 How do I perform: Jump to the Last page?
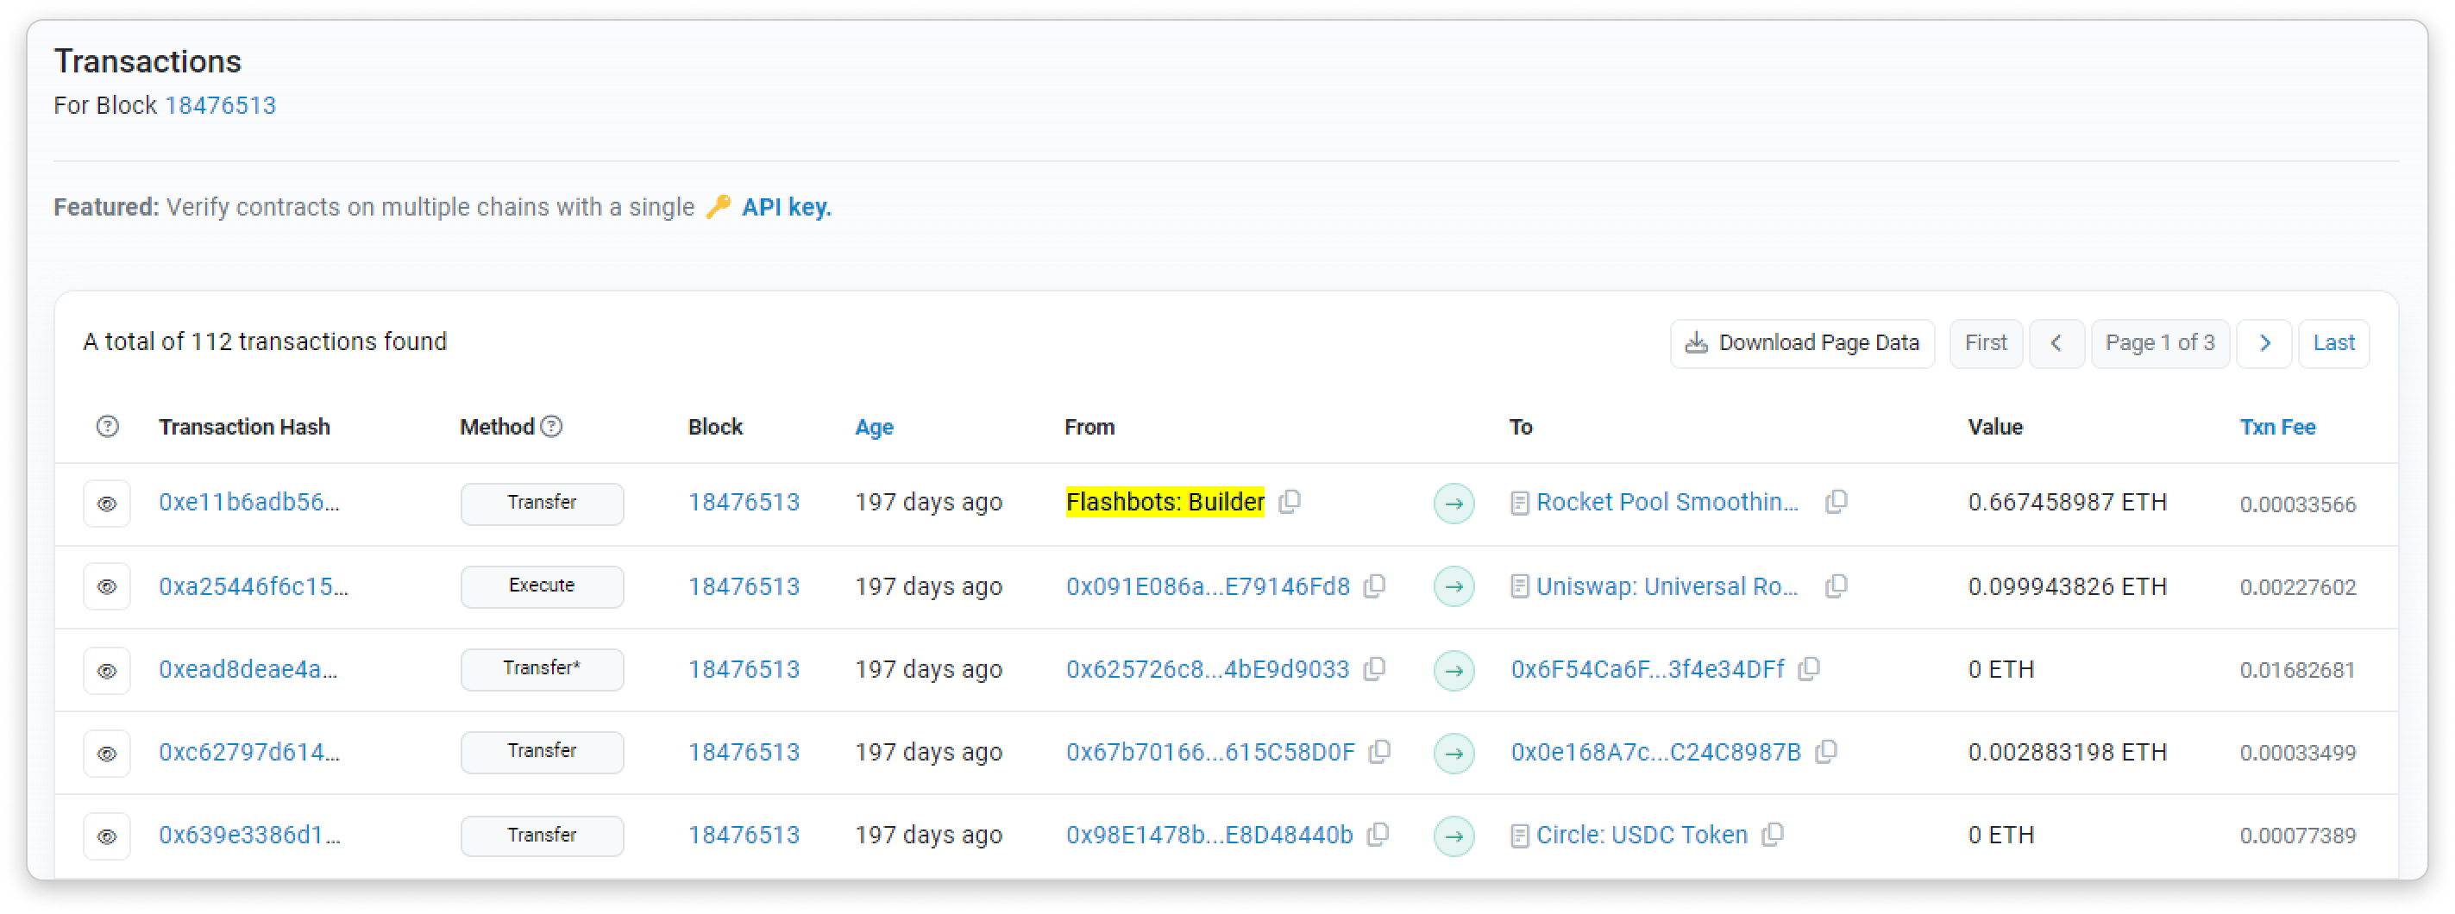pyautogui.click(x=2333, y=343)
